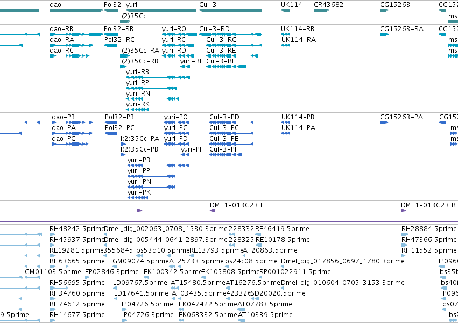Click protein Cul-3-PF
Screen dimensions: 458x323
click(x=223, y=150)
